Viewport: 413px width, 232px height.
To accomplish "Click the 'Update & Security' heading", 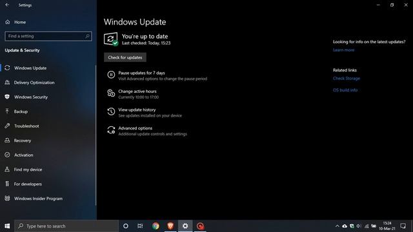I will pyautogui.click(x=22, y=50).
